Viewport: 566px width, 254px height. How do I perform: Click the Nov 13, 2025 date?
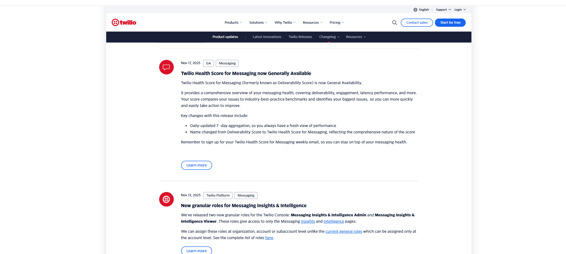tap(191, 195)
